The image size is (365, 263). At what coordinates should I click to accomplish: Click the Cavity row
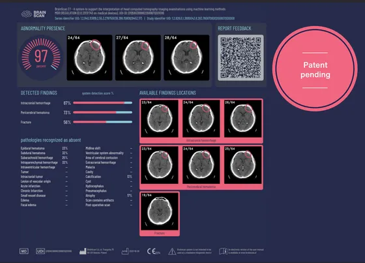point(109,172)
